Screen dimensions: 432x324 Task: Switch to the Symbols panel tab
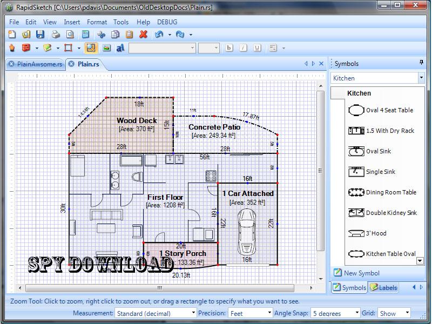coord(349,287)
